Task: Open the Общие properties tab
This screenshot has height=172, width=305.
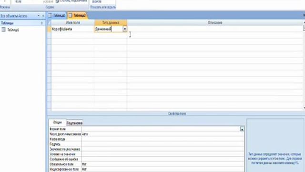Action: 57,122
